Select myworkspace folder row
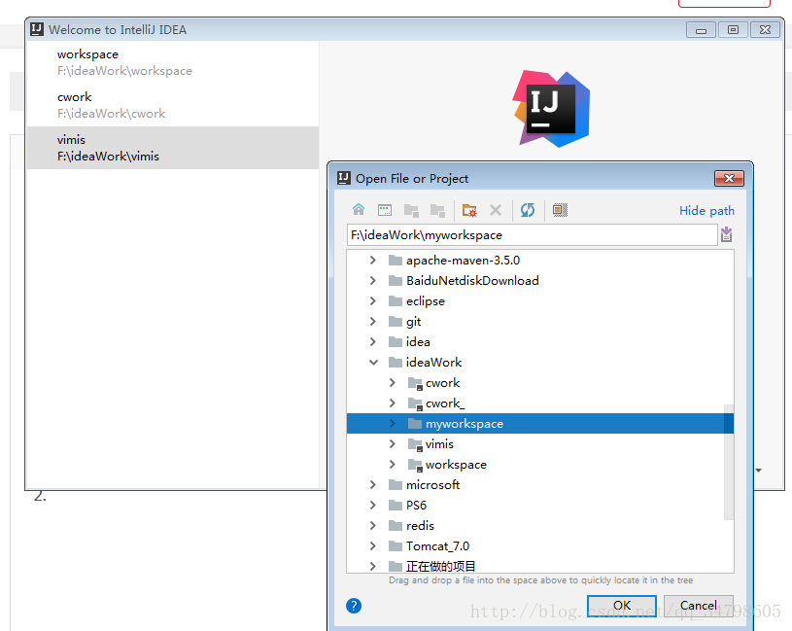This screenshot has width=792, height=631. point(540,423)
